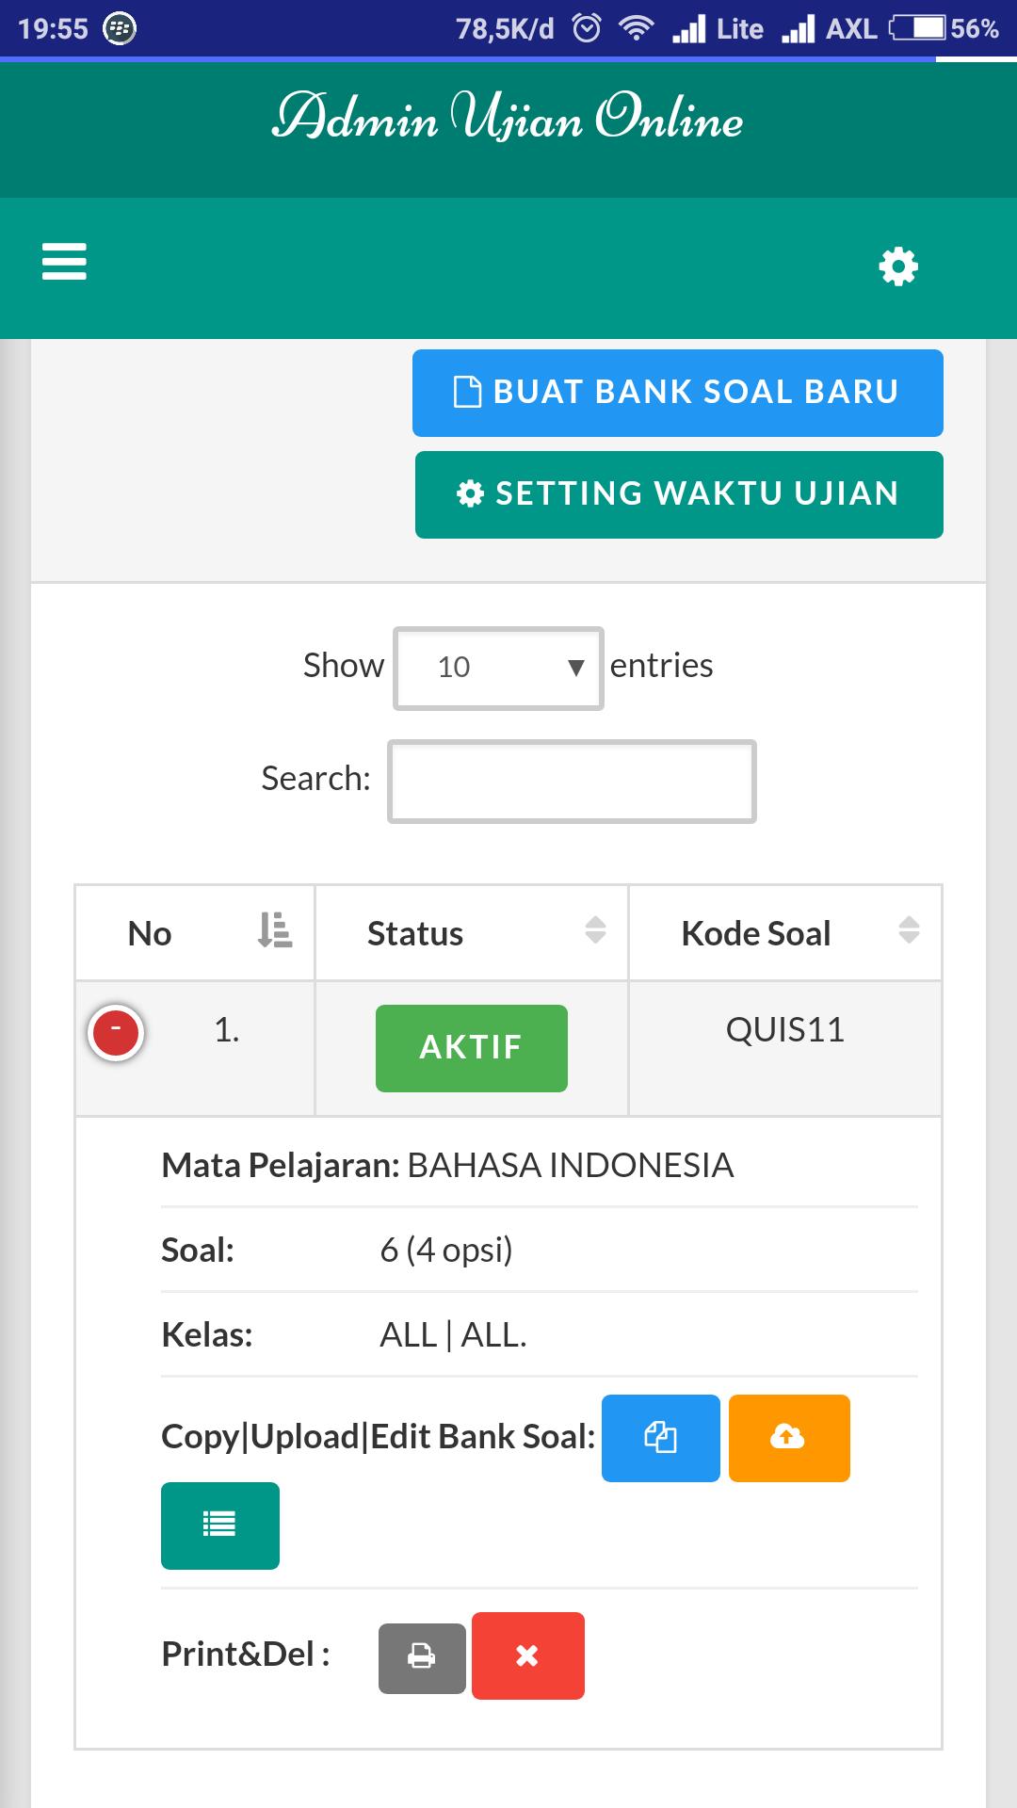Viewport: 1017px width, 1808px height.
Task: Copy the QUIS11 bank soal
Action: tap(660, 1438)
